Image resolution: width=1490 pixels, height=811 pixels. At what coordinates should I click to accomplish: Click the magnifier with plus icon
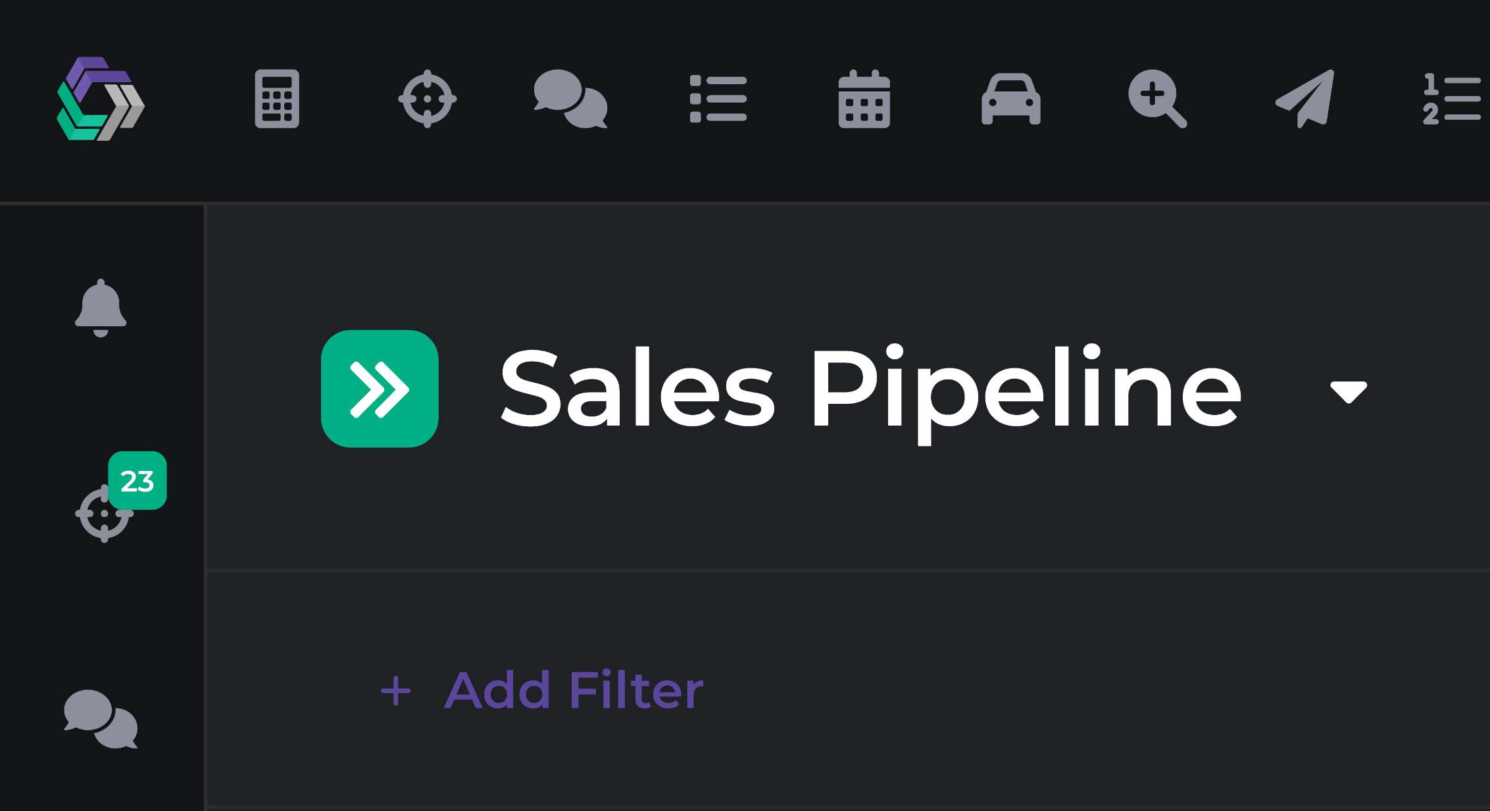(1156, 99)
